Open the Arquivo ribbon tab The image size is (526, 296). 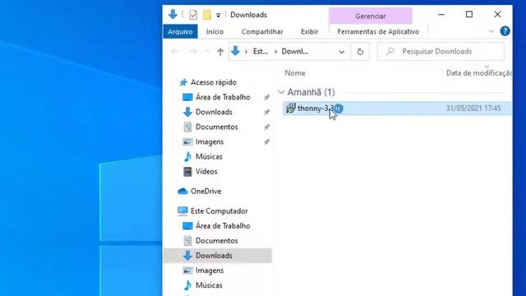click(180, 31)
